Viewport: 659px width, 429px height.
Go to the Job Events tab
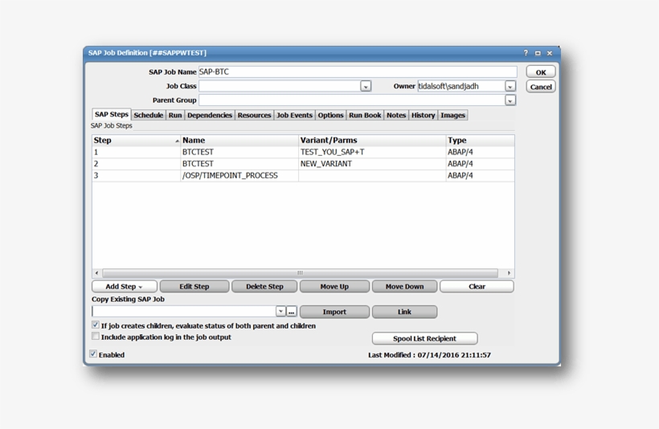[x=295, y=115]
